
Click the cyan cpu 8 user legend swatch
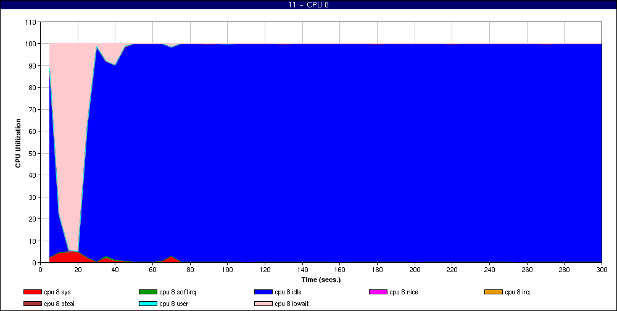pyautogui.click(x=148, y=304)
